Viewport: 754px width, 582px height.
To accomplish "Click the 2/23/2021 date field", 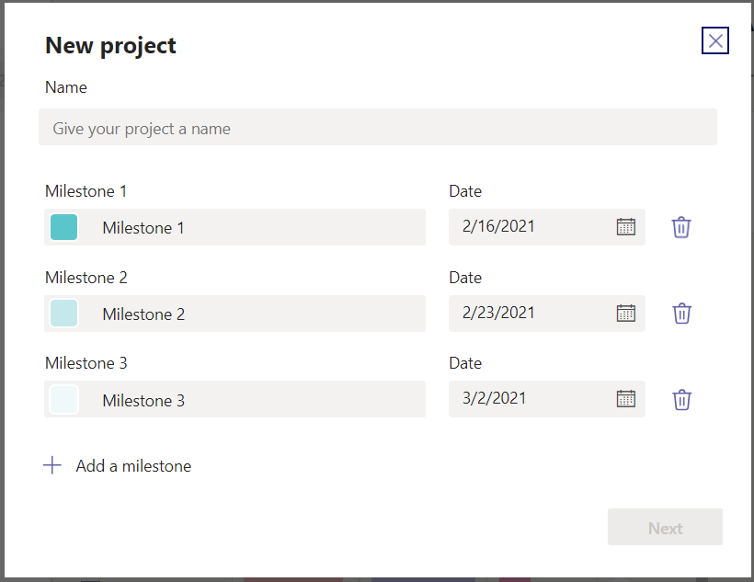I will tap(524, 314).
